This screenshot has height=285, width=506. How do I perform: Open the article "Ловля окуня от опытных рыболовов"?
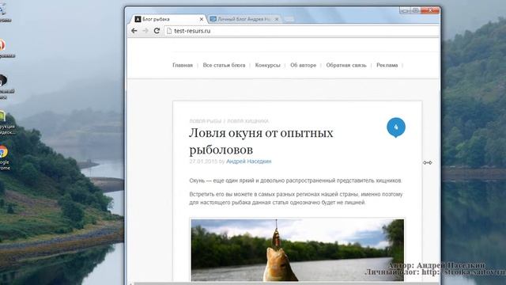click(x=261, y=141)
